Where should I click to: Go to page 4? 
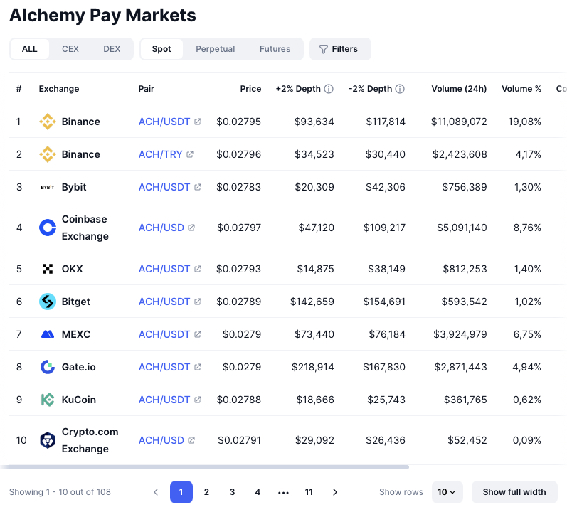point(258,492)
